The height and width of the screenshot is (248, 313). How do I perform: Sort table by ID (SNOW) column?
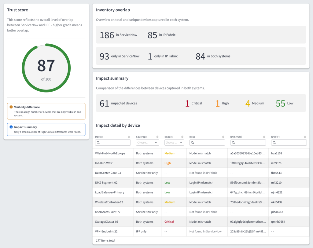pyautogui.click(x=264, y=137)
